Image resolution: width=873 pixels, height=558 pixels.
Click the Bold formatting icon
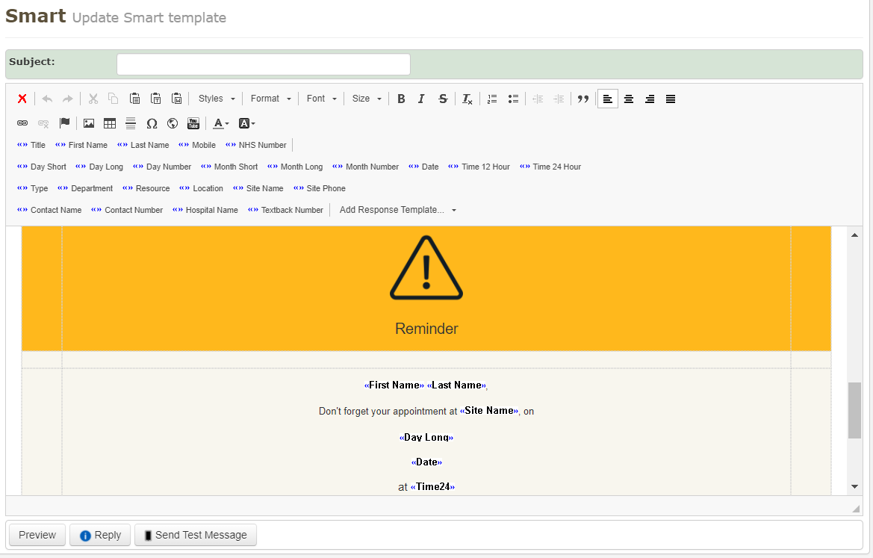click(401, 99)
